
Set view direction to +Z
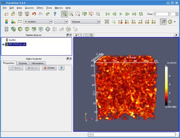click(x=147, y=22)
